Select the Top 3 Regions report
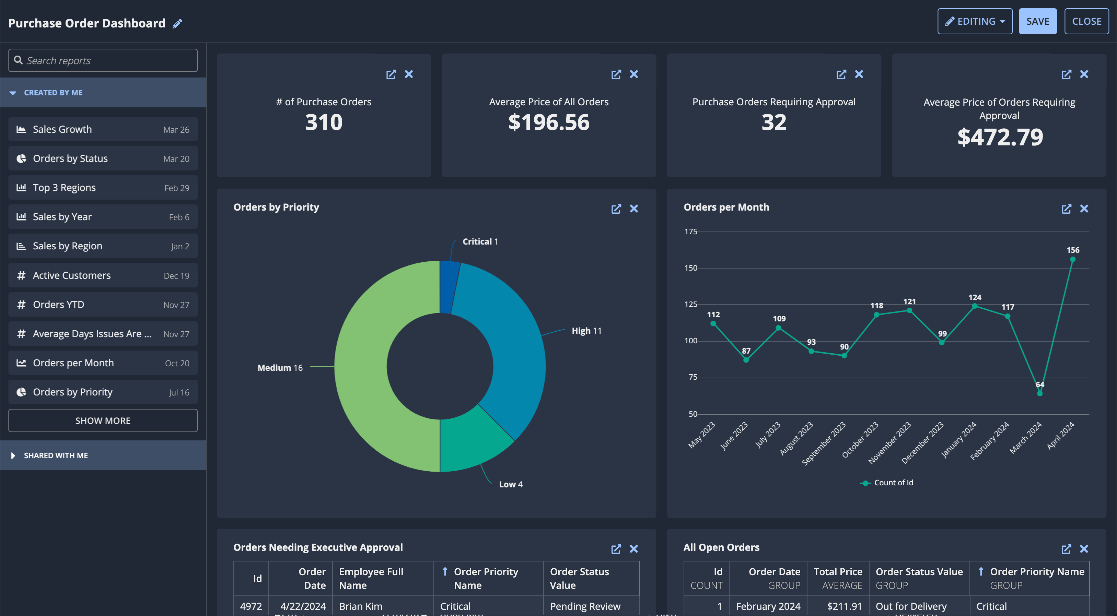The width and height of the screenshot is (1117, 616). click(103, 187)
